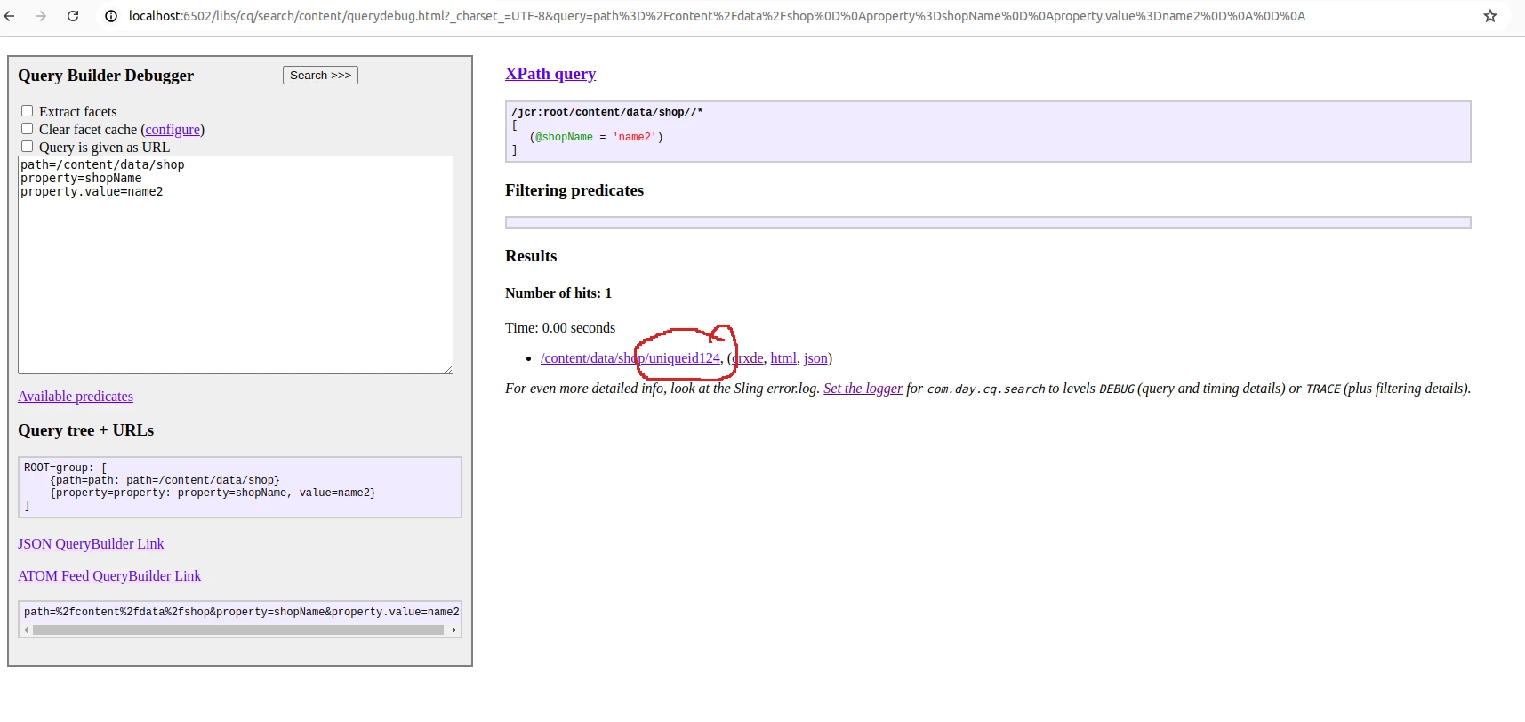Focus the query predicates text area
The width and height of the screenshot is (1525, 722).
tap(236, 265)
